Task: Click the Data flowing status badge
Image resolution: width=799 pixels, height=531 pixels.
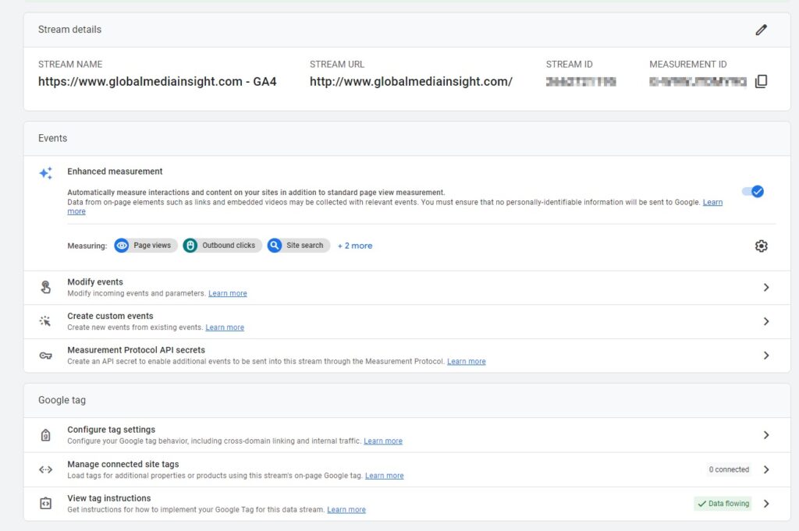Action: (722, 503)
